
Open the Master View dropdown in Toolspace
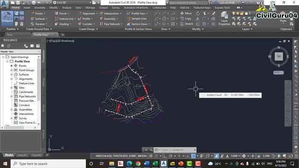20,51
